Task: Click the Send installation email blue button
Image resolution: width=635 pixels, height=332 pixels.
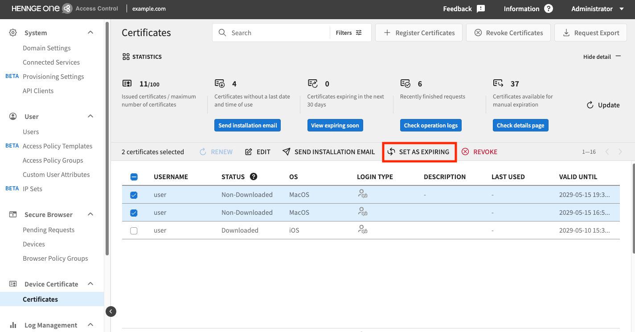Action: [248, 125]
